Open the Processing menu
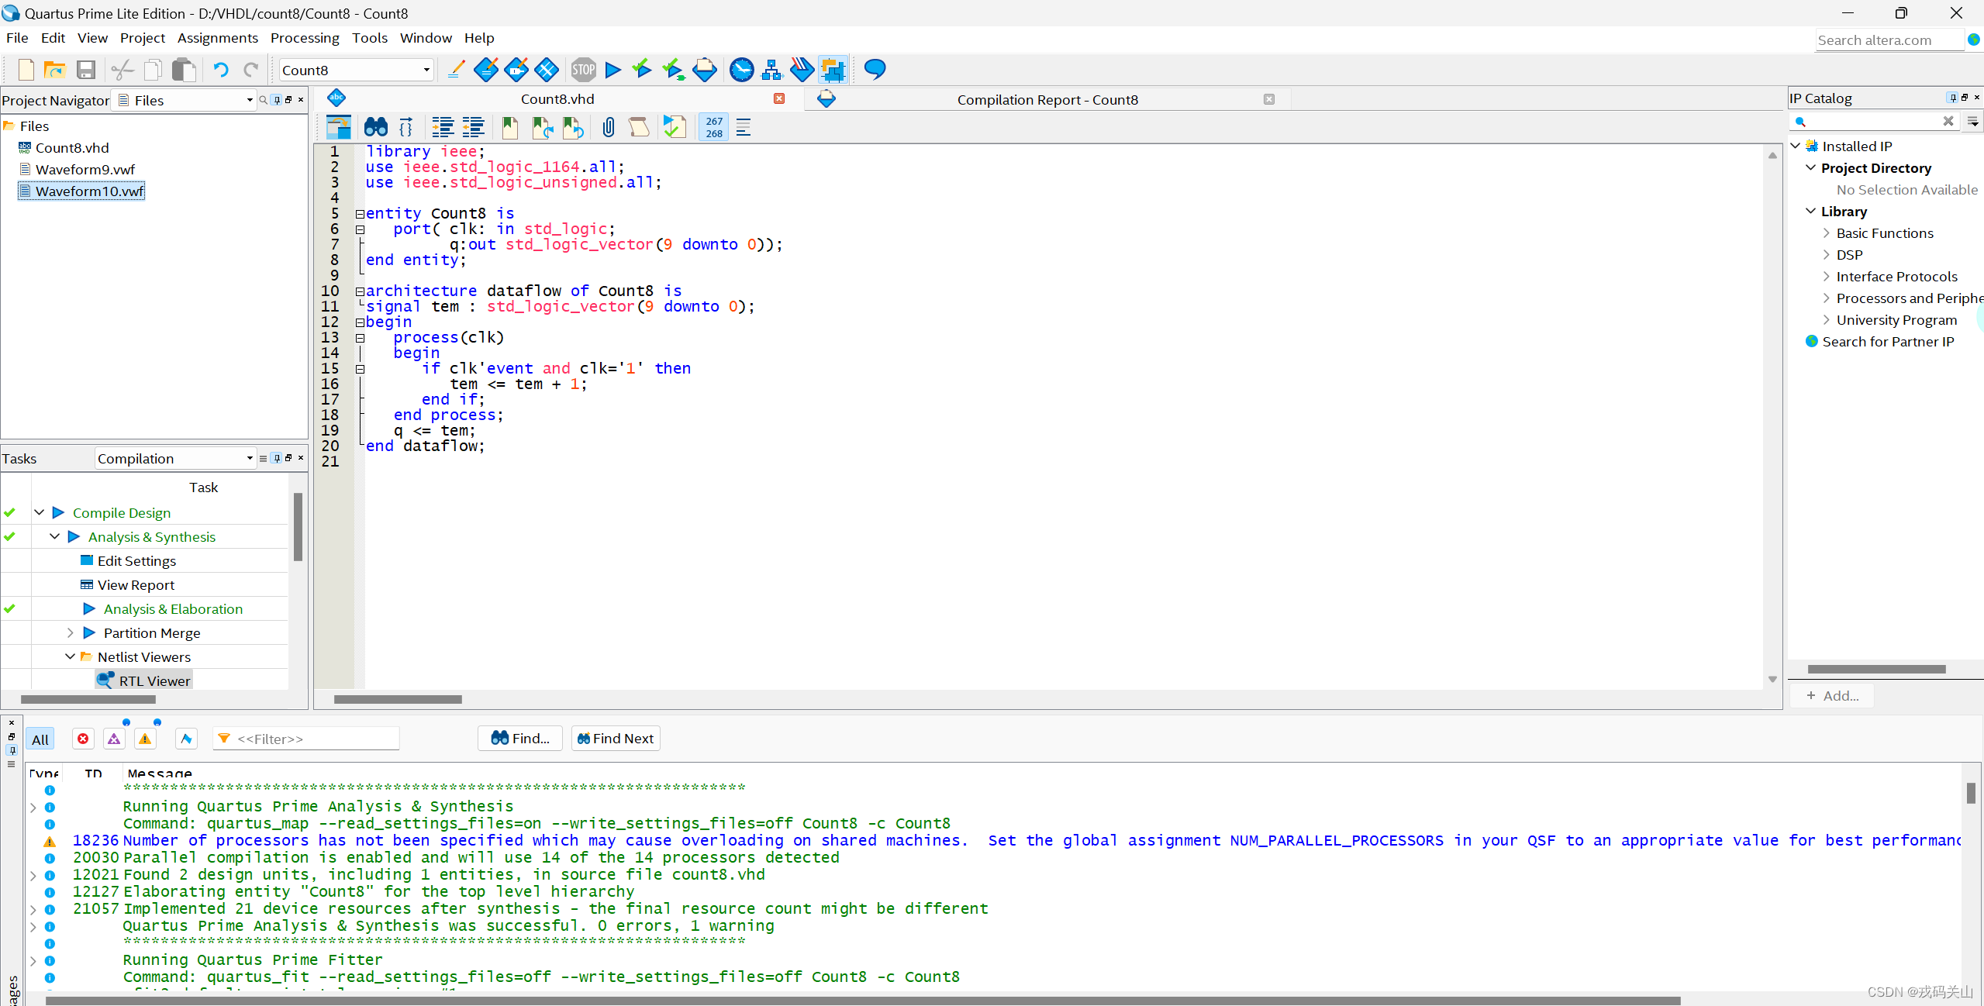 pos(304,37)
